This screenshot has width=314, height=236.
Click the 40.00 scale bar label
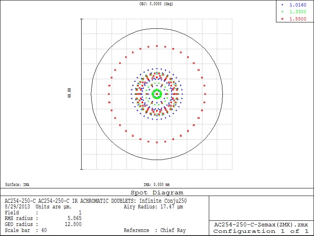click(69, 93)
